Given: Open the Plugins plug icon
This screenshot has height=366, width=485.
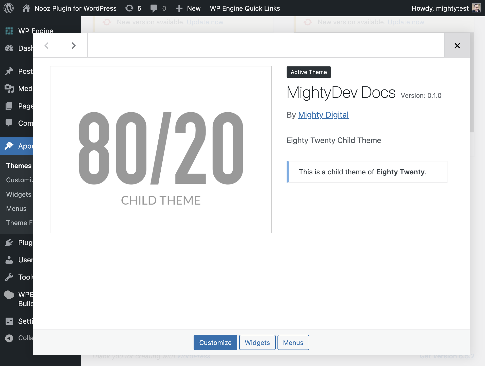Looking at the screenshot, I should [x=9, y=243].
